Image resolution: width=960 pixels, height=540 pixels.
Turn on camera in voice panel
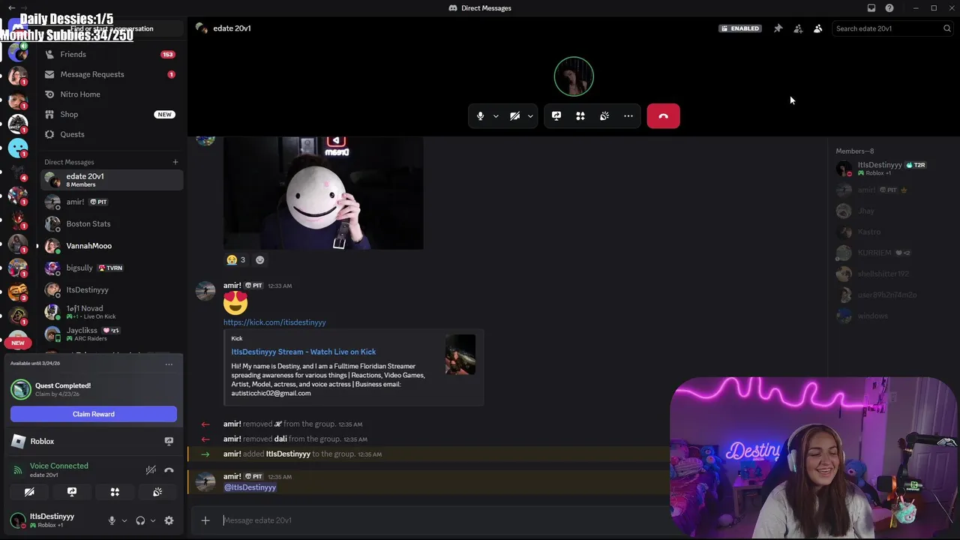(29, 492)
